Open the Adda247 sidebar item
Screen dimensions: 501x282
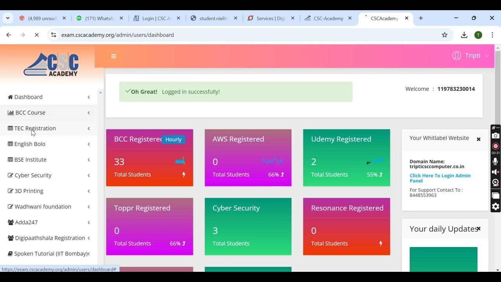pos(49,222)
